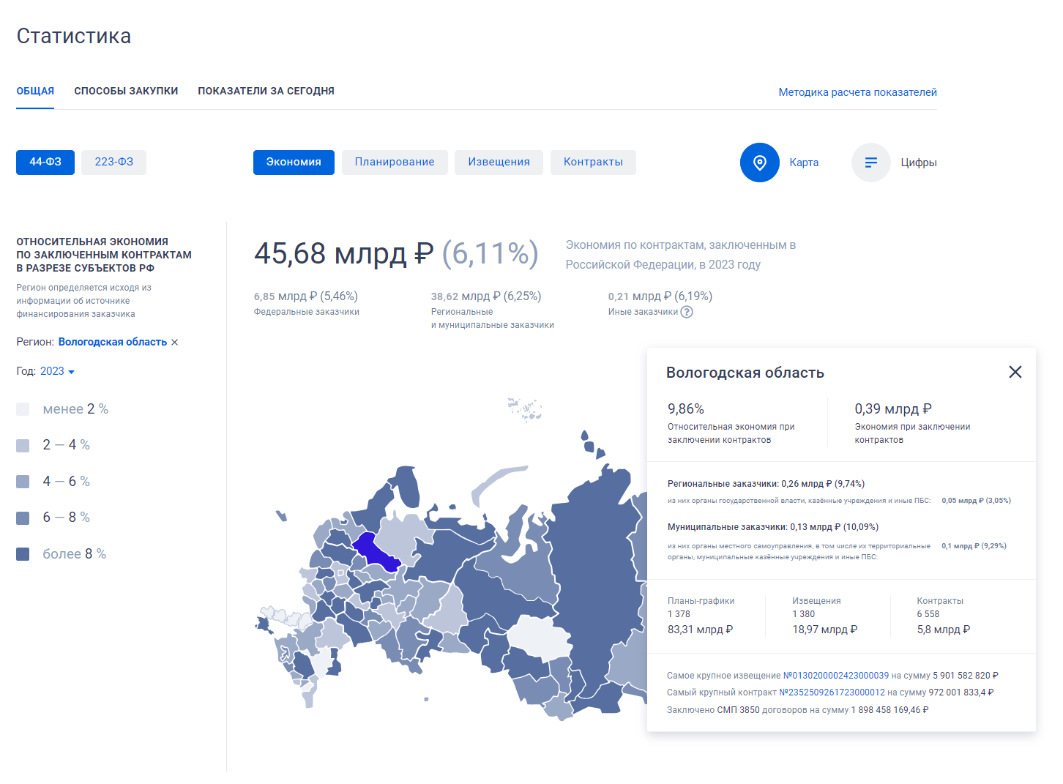This screenshot has width=1063, height=784.
Task: Switch to the Карта map view icon
Action: point(759,163)
